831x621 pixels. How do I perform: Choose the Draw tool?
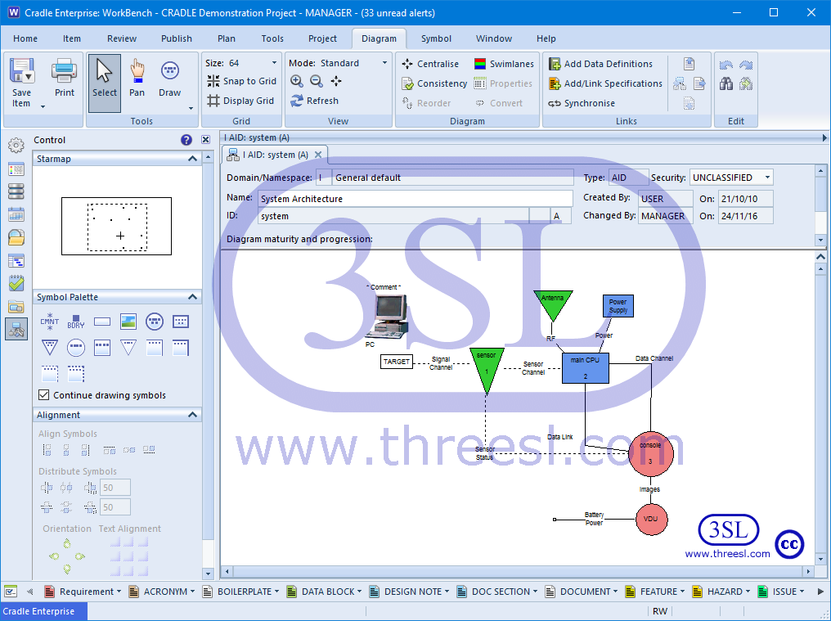(169, 78)
